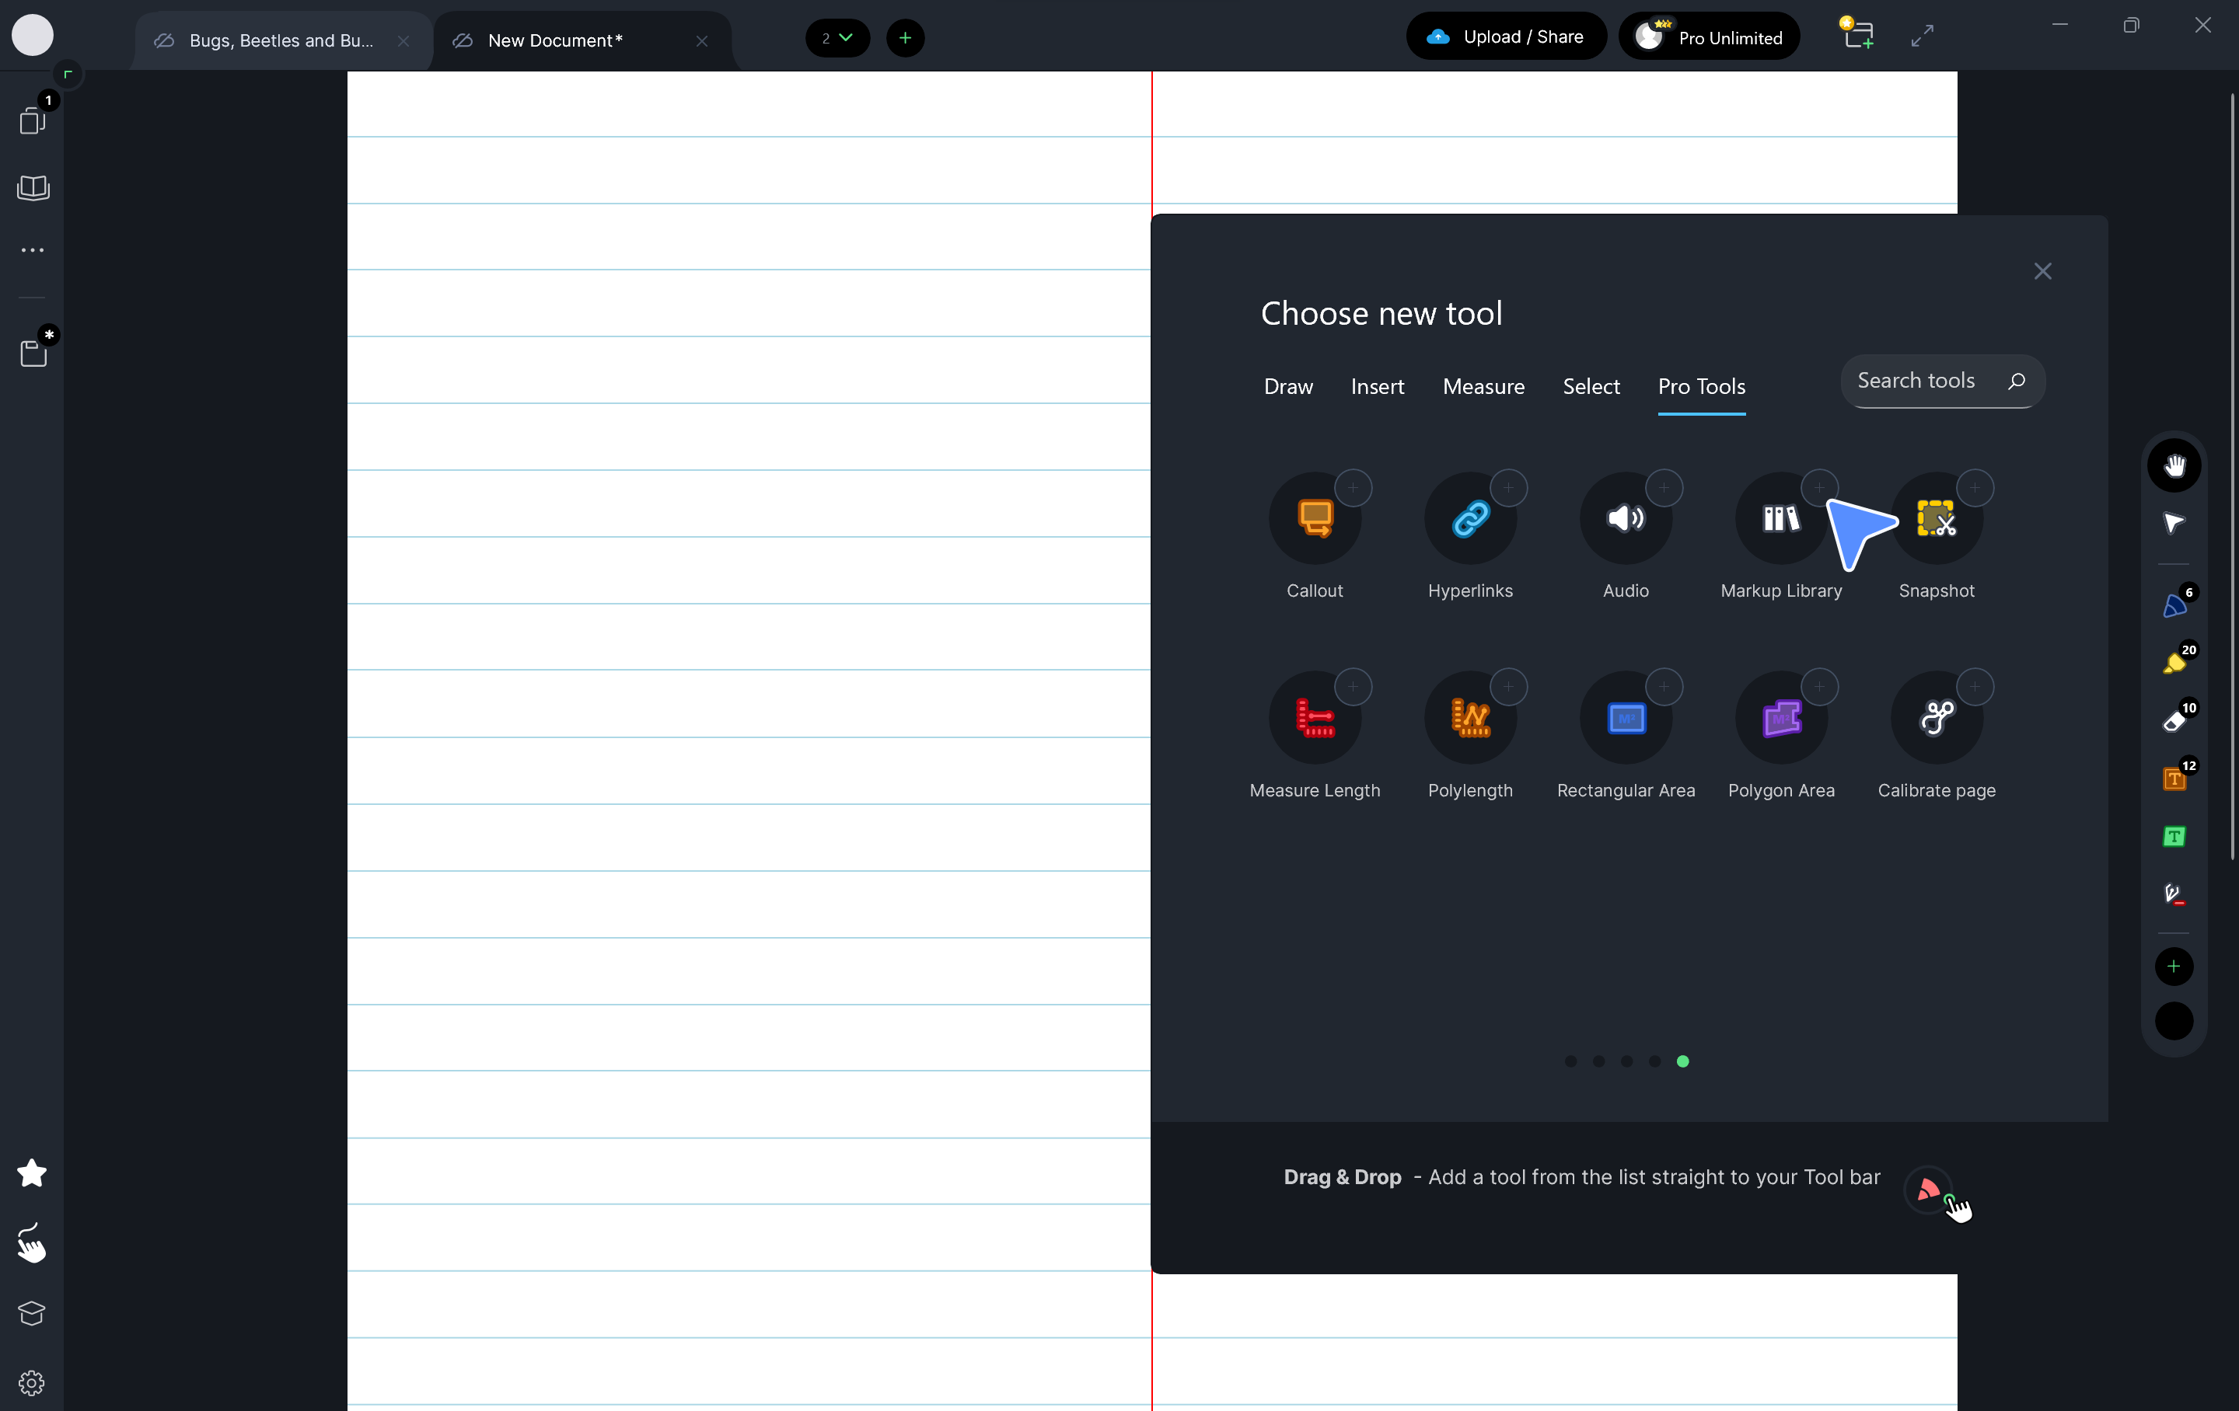Screen dimensions: 2239x1411
Task: Add Rectangular Area to the toolbar
Action: click(1664, 687)
